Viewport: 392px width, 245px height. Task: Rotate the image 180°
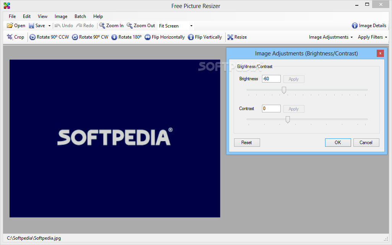(126, 37)
